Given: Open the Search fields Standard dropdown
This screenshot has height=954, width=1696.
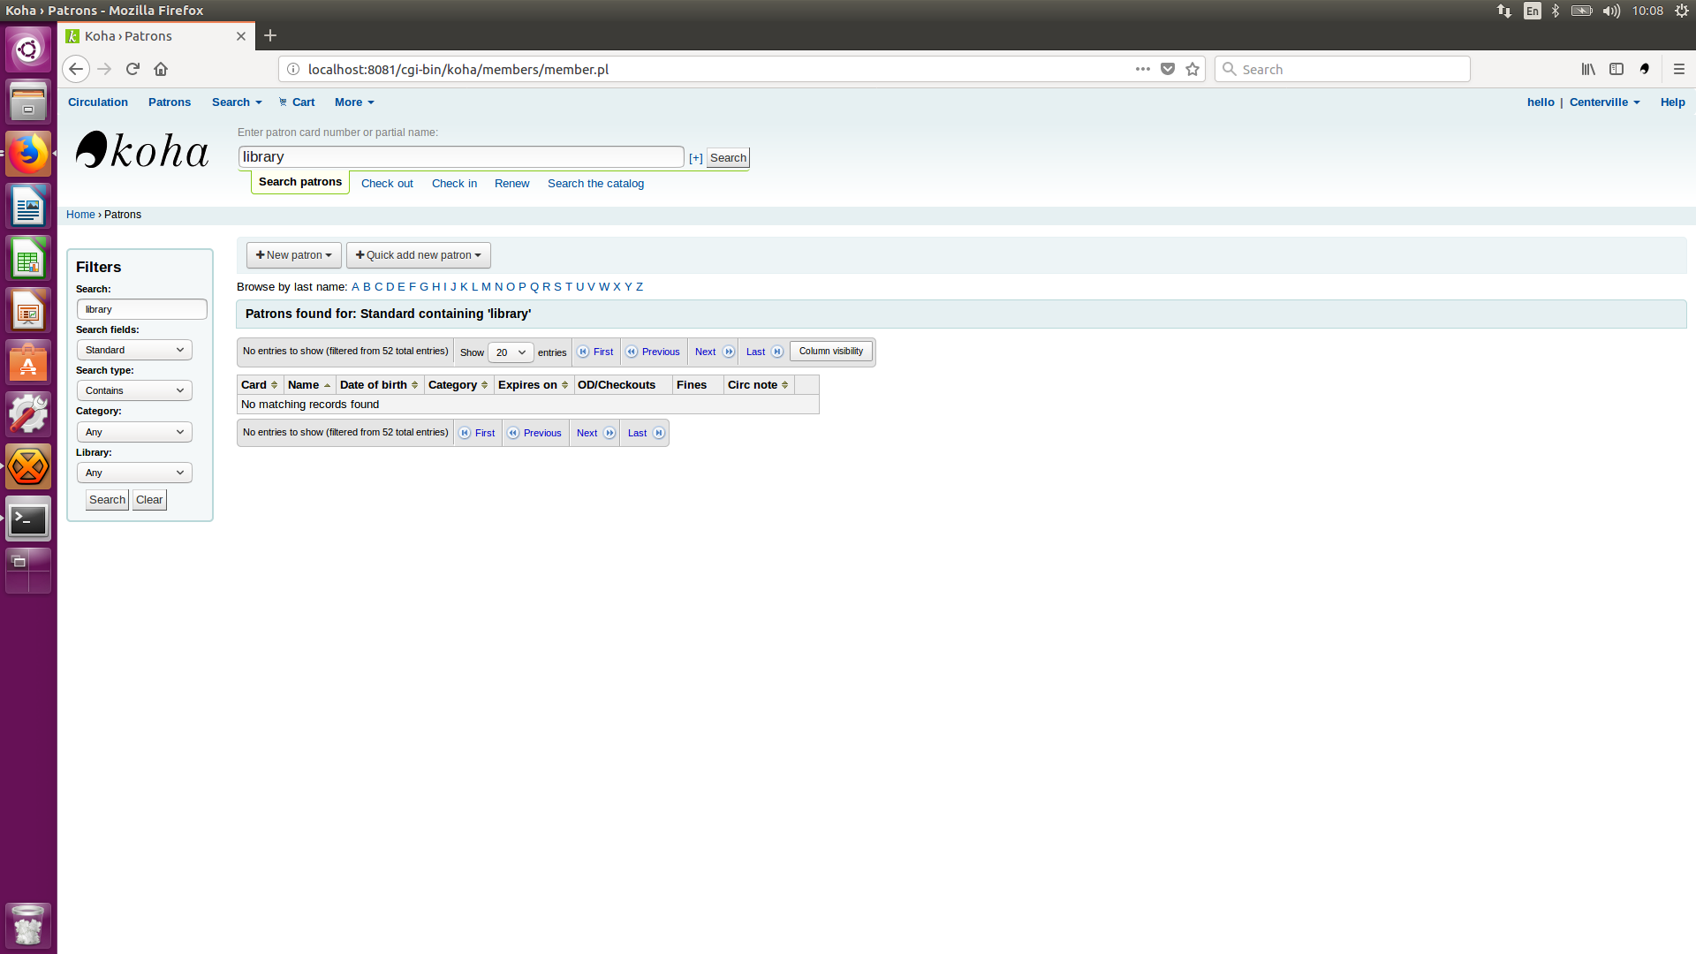Looking at the screenshot, I should click(x=134, y=350).
